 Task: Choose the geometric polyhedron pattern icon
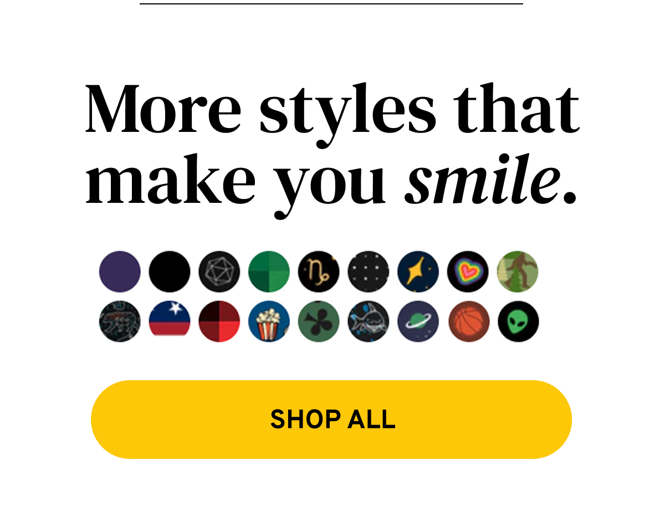[219, 272]
